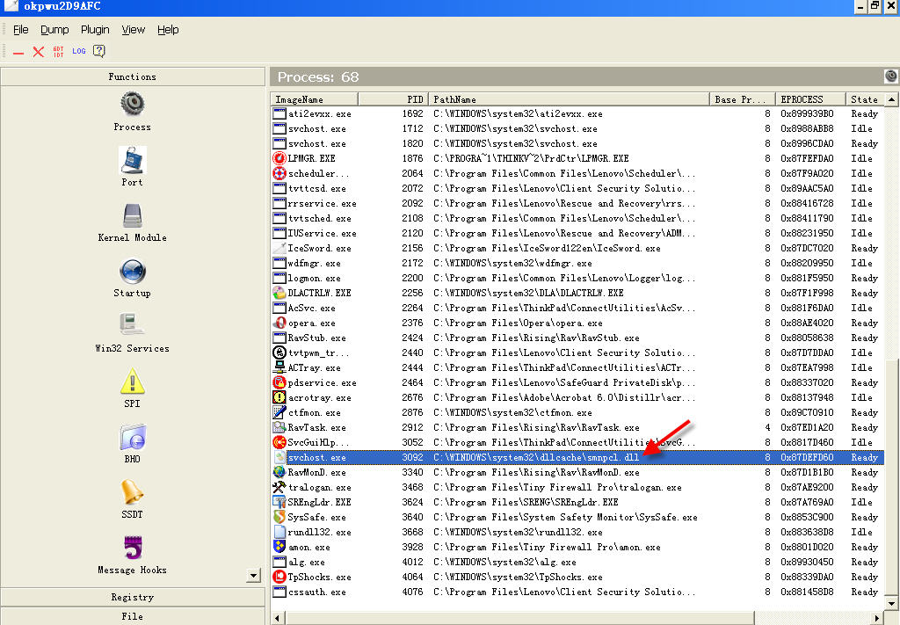
Task: Expand the File panel section
Action: tap(132, 616)
